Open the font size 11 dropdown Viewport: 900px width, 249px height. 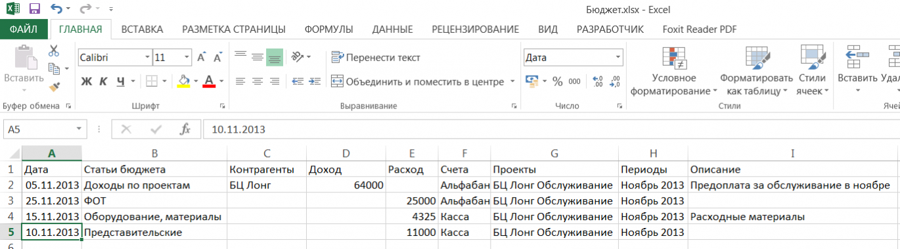(187, 58)
